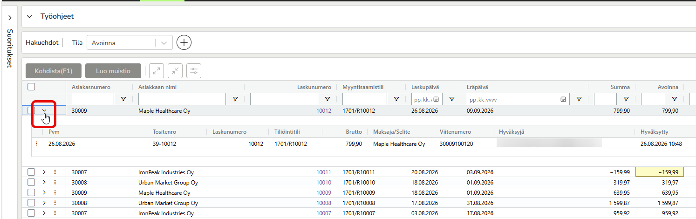696x219 pixels.
Task: Click filter icon for Avoinna column
Action: (x=674, y=99)
